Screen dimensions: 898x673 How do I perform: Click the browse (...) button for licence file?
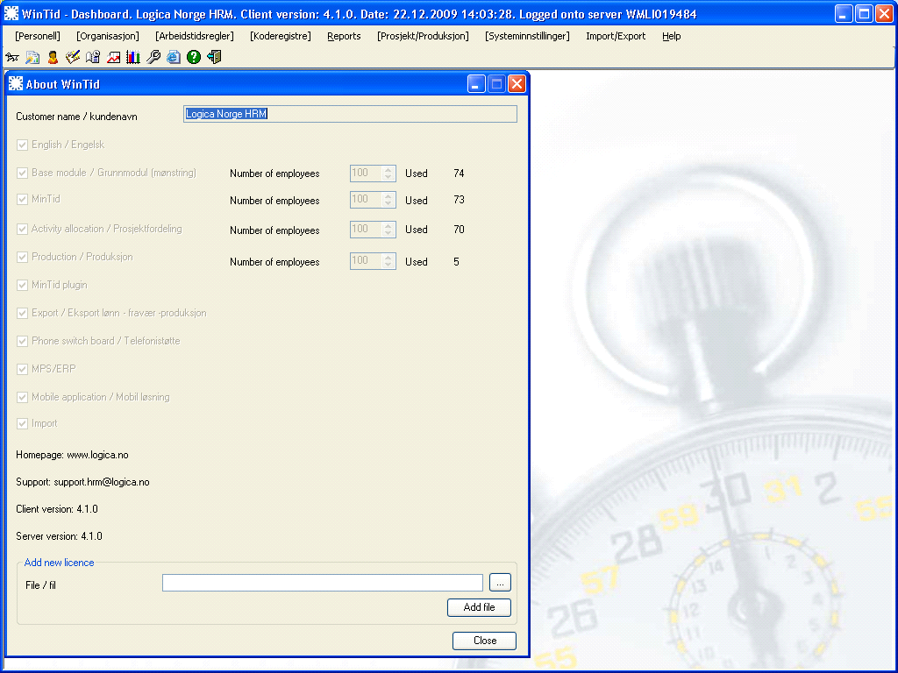click(500, 583)
